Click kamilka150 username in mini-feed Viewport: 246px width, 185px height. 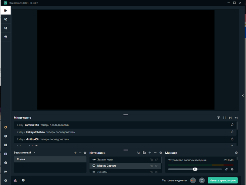click(x=32, y=125)
